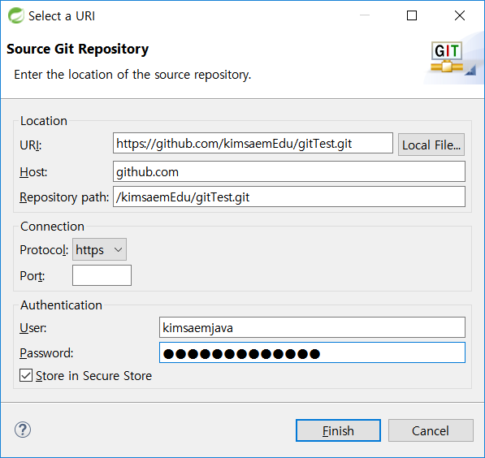Click the Spring leaf title bar icon
Viewport: 485px width, 458px height.
(15, 15)
